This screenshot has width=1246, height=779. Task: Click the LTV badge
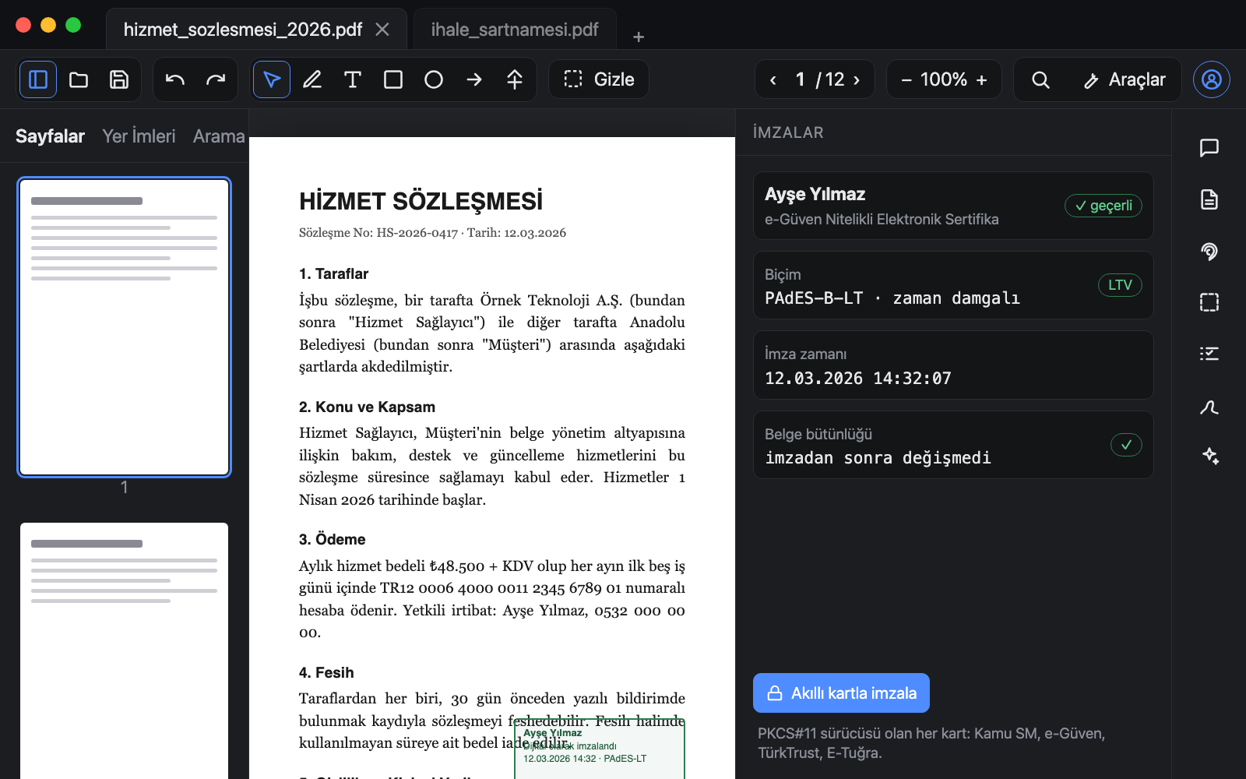tap(1120, 285)
